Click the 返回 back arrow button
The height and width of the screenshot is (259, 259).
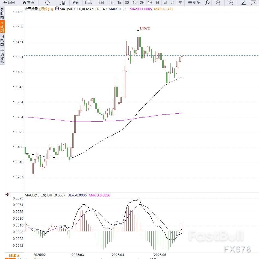coord(9,3)
